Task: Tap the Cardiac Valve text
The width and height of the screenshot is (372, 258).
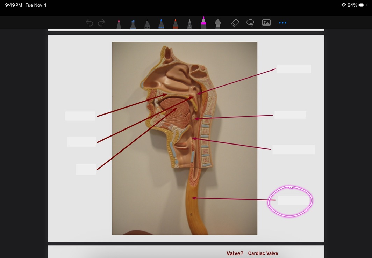Action: pyautogui.click(x=263, y=253)
